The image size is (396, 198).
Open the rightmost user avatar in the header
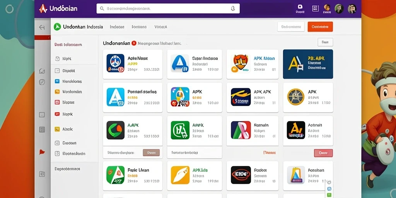point(352,9)
